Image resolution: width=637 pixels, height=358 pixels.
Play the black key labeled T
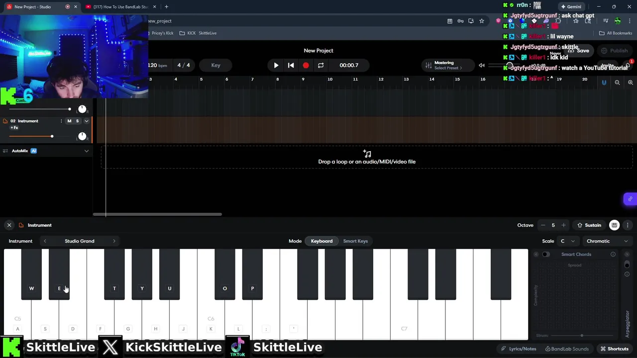click(x=114, y=274)
